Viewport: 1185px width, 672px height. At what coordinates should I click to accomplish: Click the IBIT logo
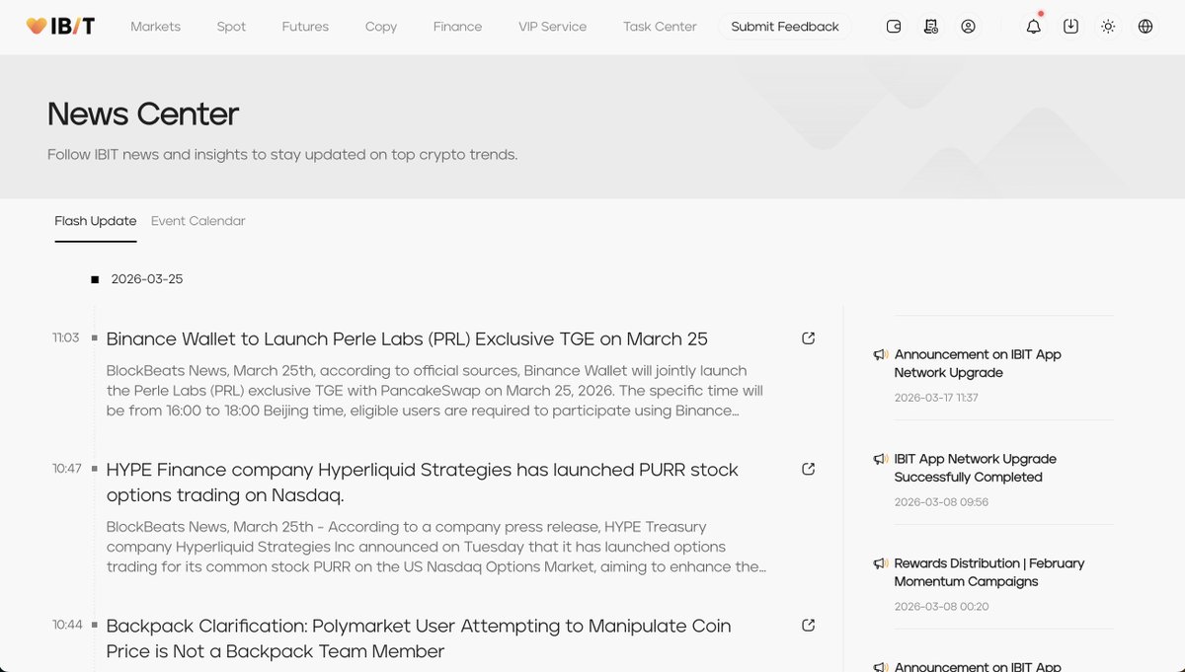pos(60,27)
